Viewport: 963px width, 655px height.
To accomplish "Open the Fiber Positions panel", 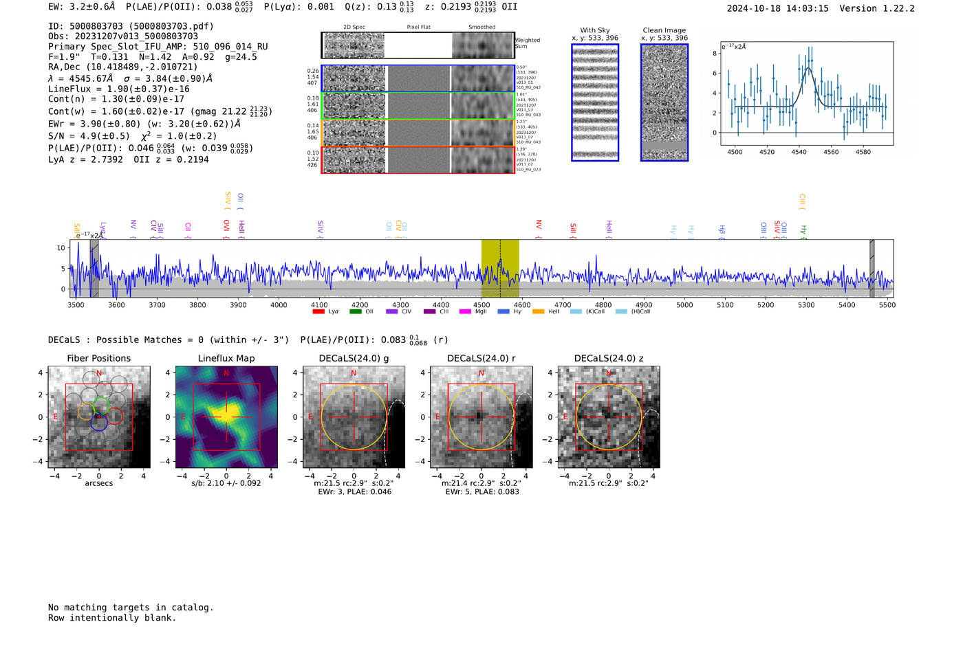I will pyautogui.click(x=99, y=417).
